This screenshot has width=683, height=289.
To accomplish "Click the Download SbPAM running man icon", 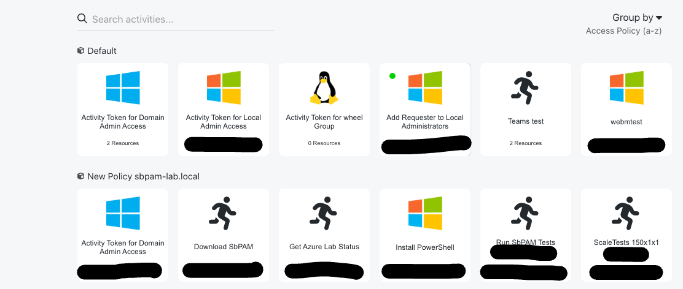I will pos(223,213).
